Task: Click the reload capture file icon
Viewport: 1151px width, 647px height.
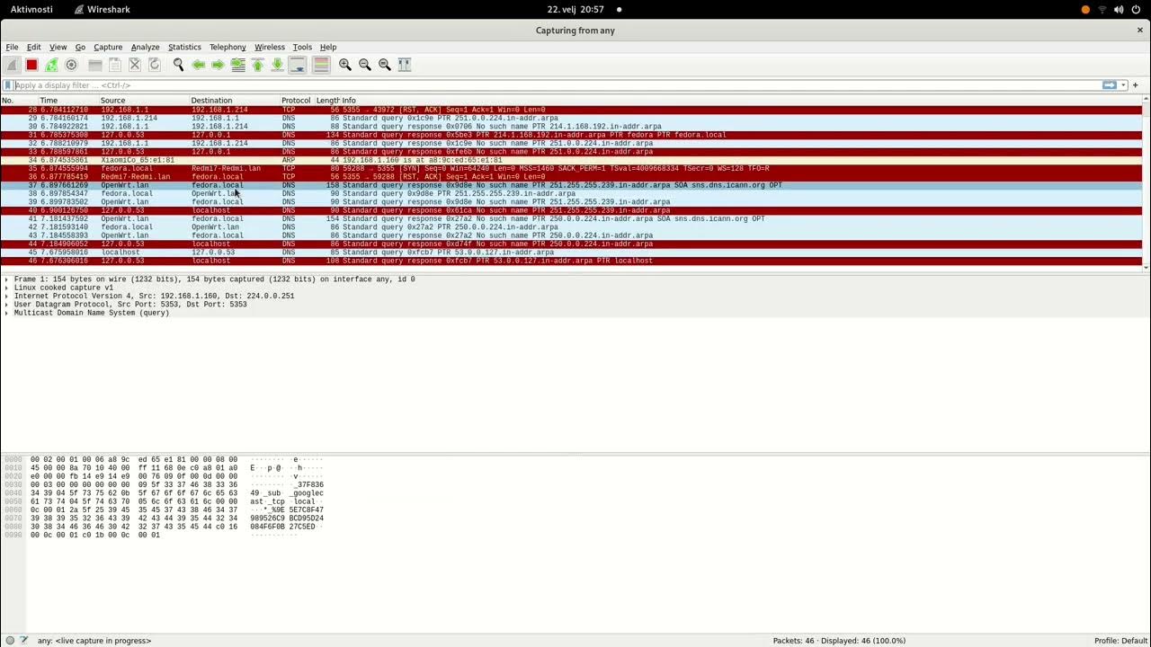Action: pyautogui.click(x=154, y=65)
